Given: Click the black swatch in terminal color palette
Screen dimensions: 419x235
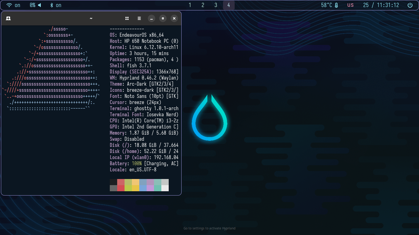Looking at the screenshot, I should 113,182.
